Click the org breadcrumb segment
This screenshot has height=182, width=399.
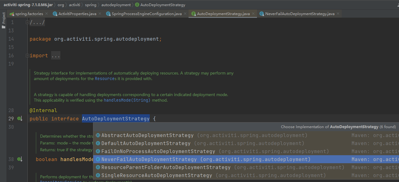pyautogui.click(x=61, y=5)
